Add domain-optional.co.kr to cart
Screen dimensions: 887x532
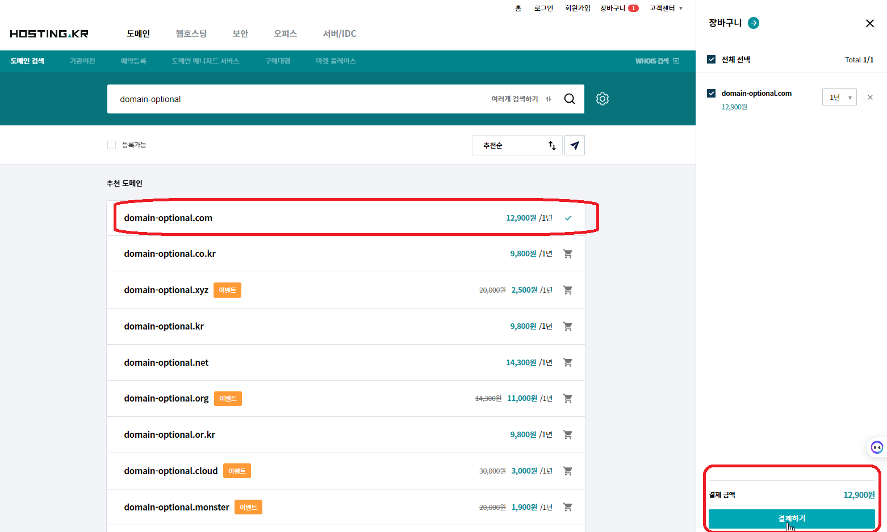pos(567,254)
